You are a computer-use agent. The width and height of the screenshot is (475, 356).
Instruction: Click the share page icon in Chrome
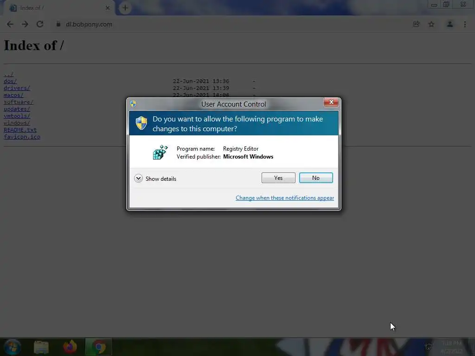[416, 24]
